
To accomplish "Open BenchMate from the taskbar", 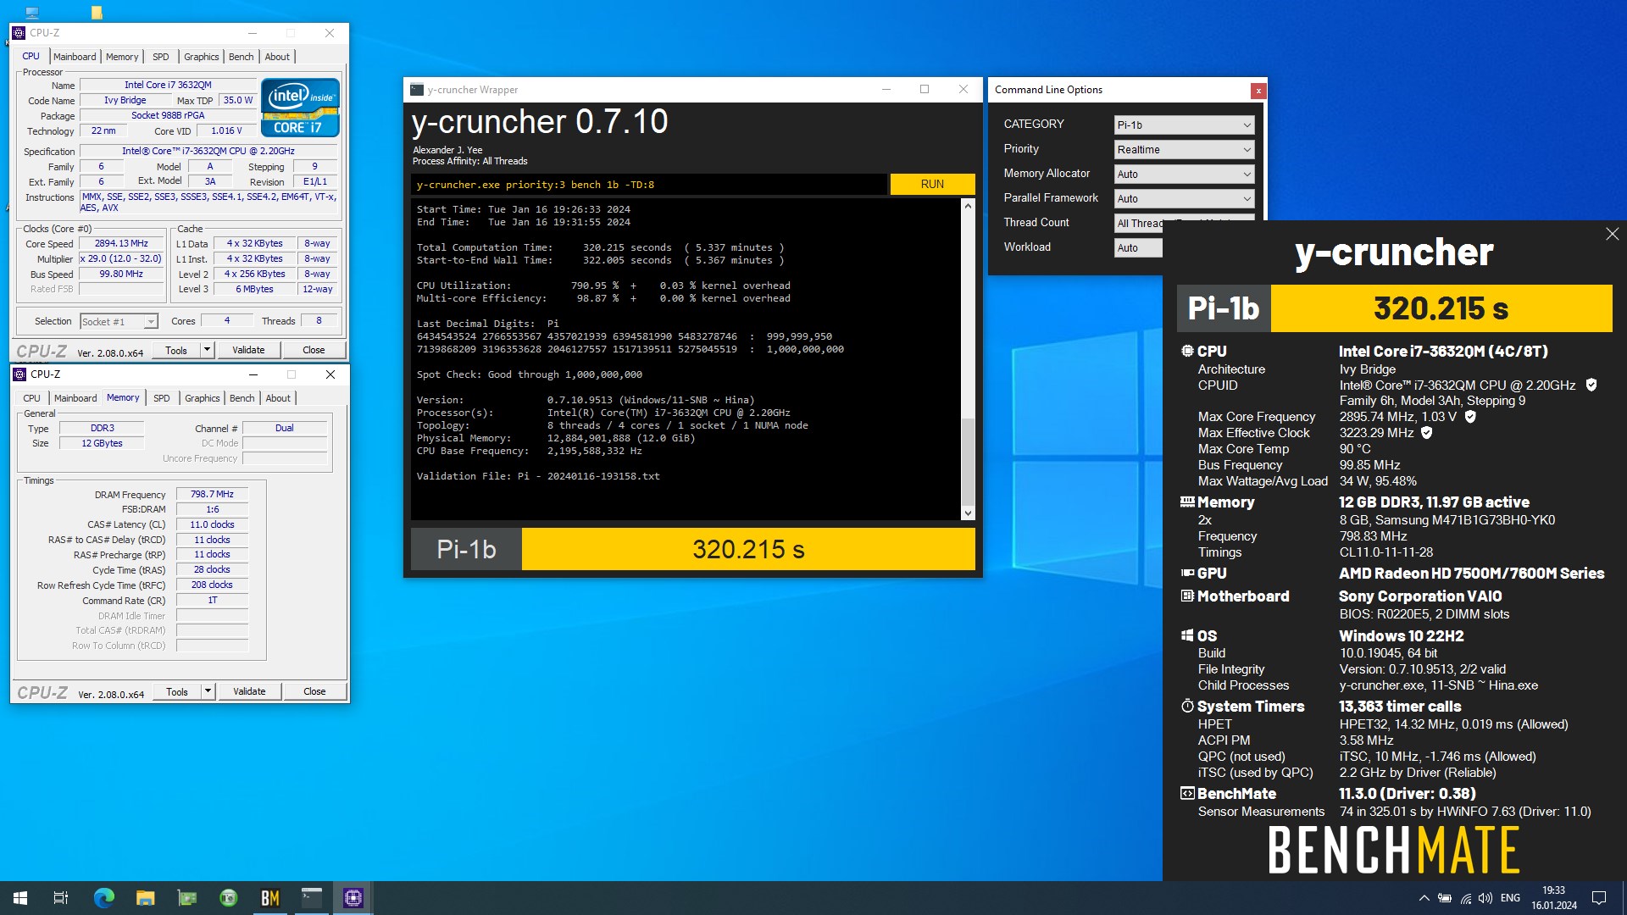I will pos(270,898).
